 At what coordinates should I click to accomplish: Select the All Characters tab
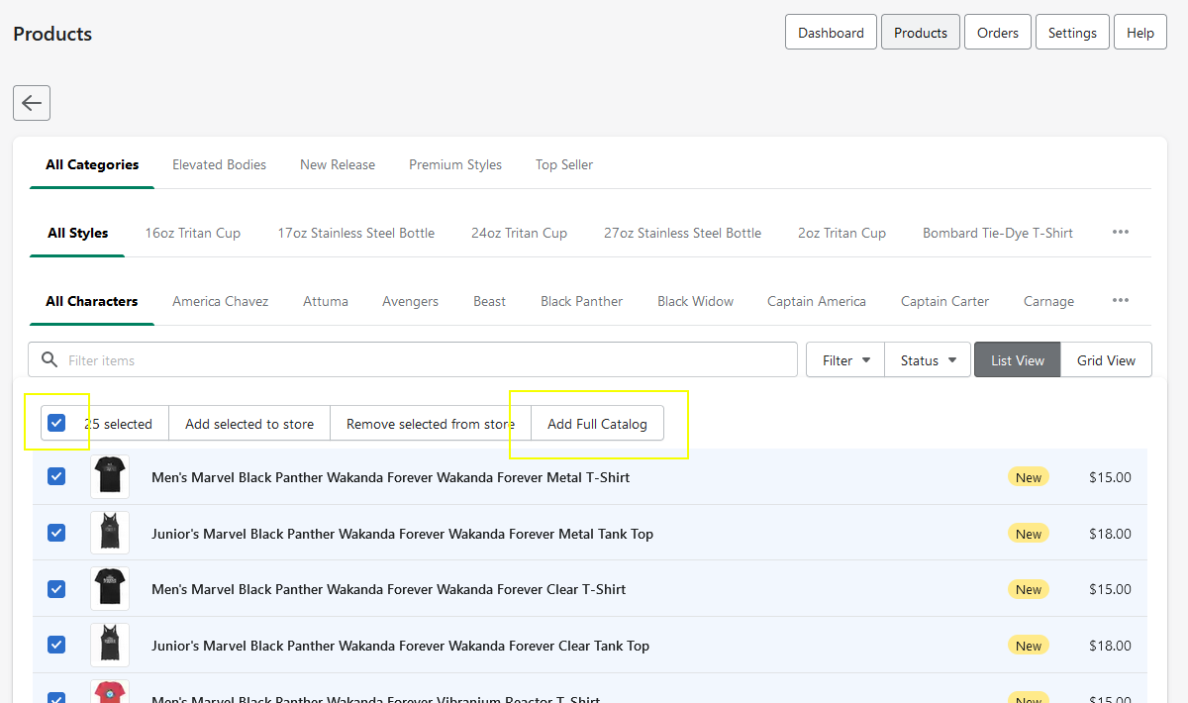pos(92,301)
